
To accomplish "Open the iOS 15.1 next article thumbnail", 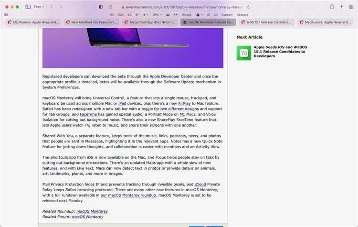I will coord(243,53).
